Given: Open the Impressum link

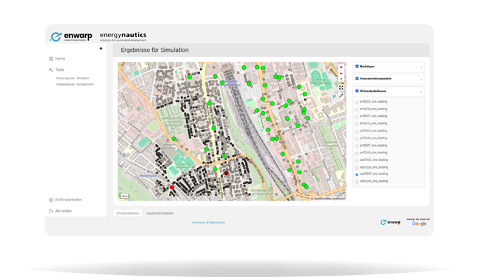Looking at the screenshot, I should point(199,222).
